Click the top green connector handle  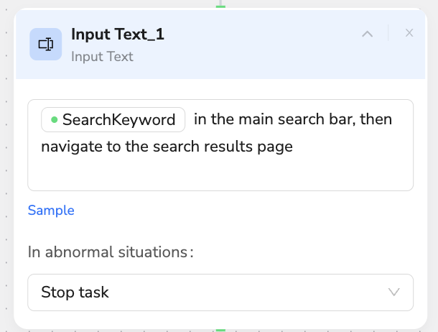220,6
